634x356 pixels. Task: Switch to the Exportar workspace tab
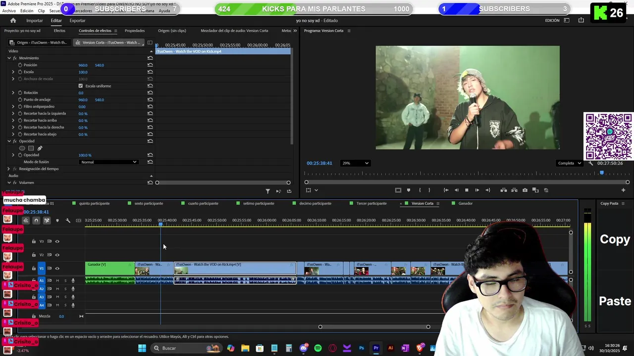click(x=77, y=20)
